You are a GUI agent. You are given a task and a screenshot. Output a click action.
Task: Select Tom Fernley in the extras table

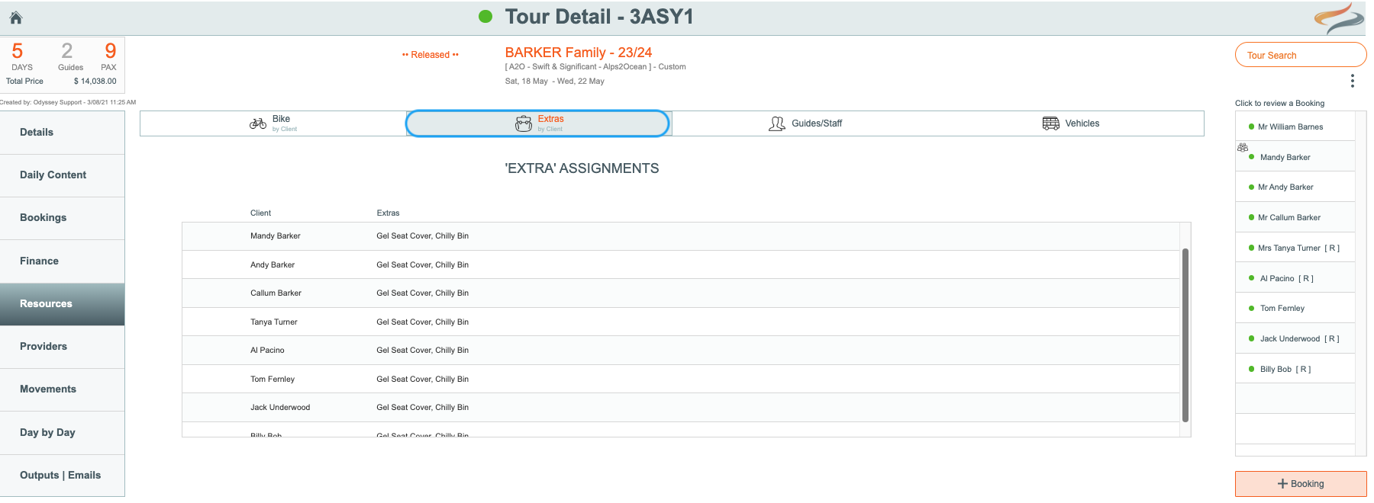pyautogui.click(x=273, y=379)
